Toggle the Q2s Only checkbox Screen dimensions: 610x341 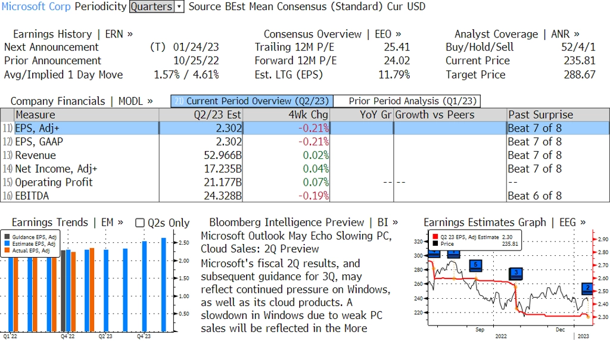click(x=139, y=223)
